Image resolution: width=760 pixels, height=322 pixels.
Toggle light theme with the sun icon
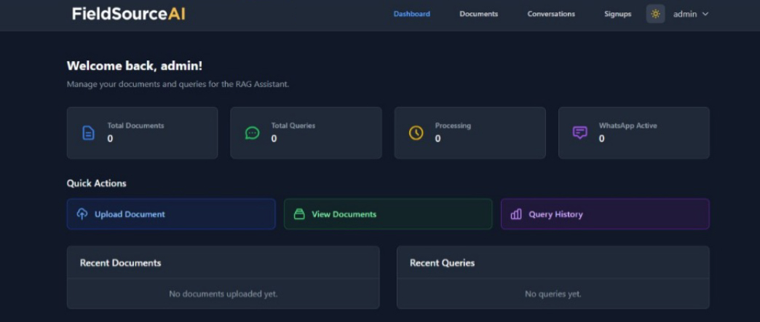click(655, 14)
